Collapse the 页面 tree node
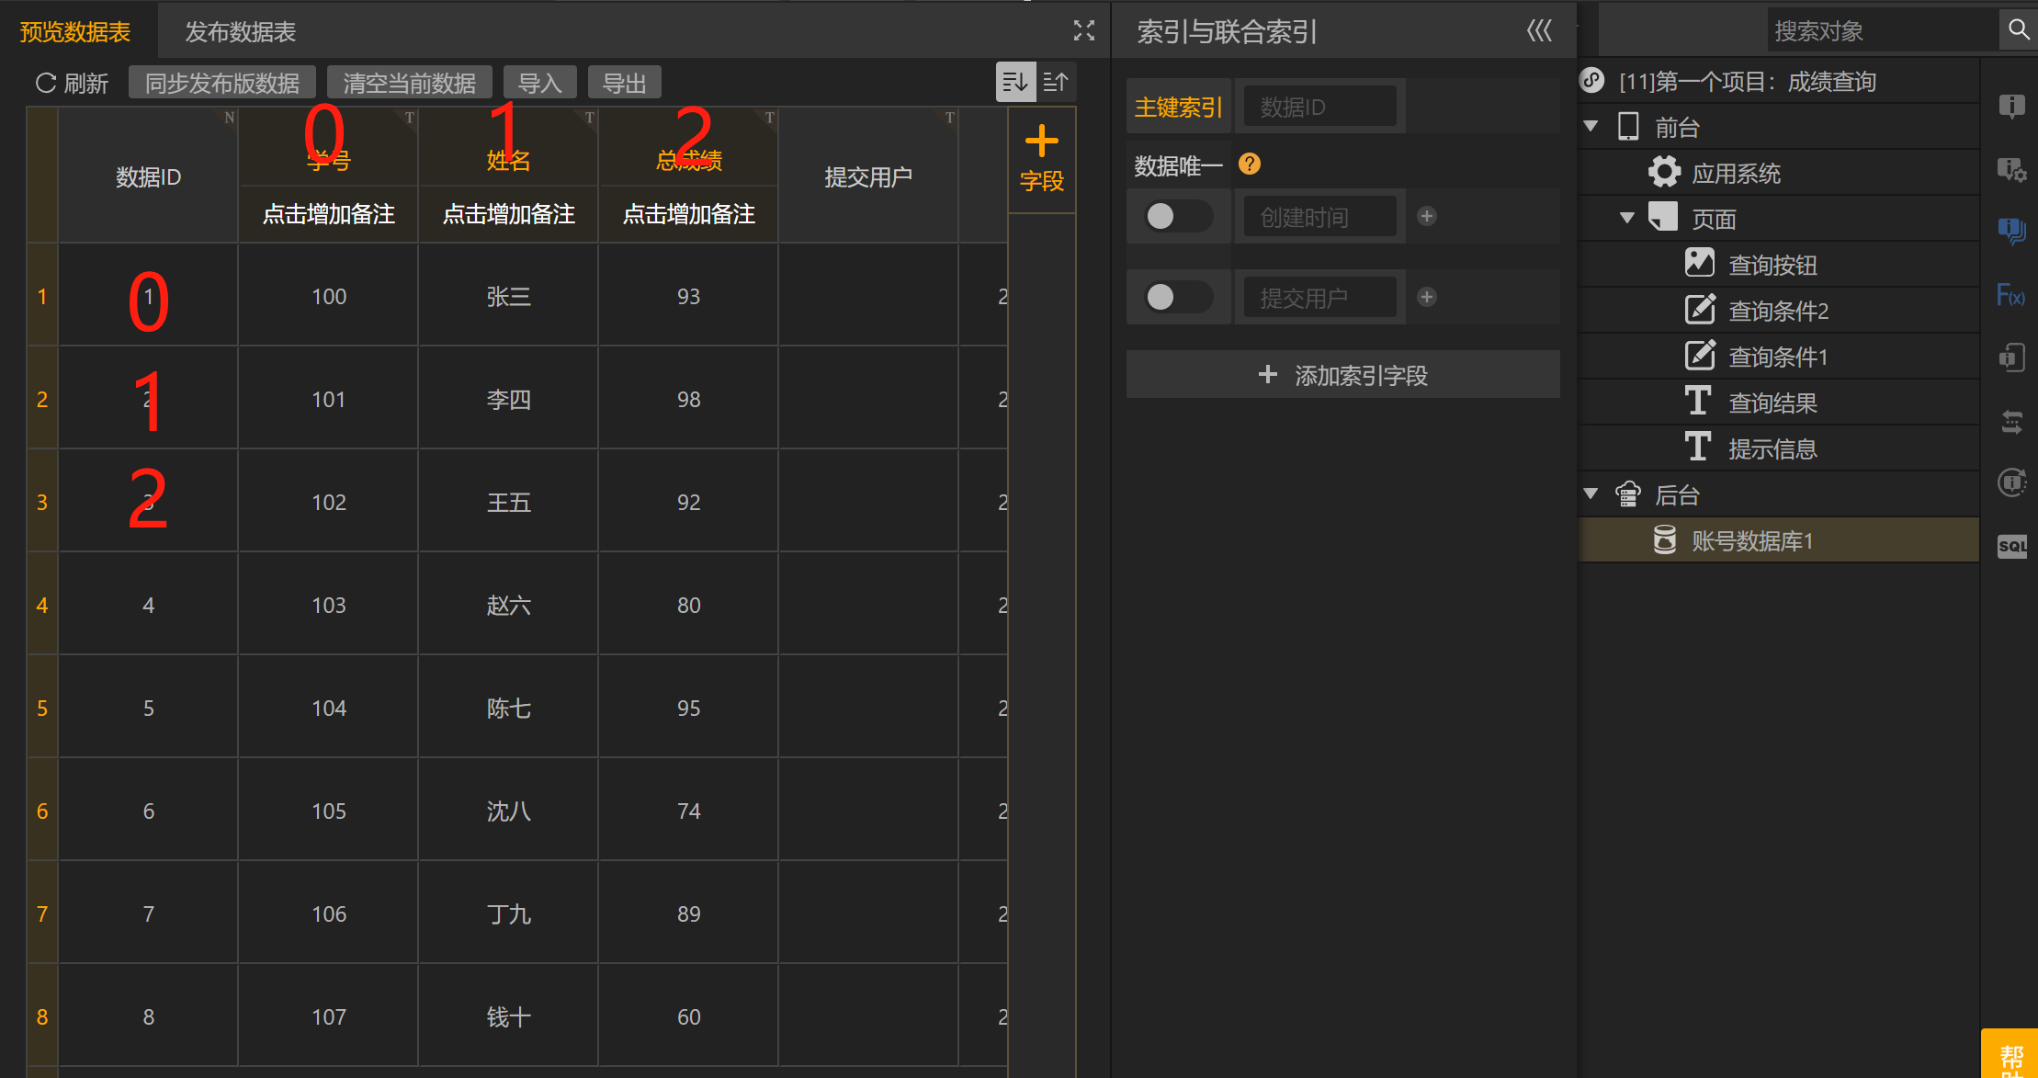The width and height of the screenshot is (2038, 1078). (1627, 219)
